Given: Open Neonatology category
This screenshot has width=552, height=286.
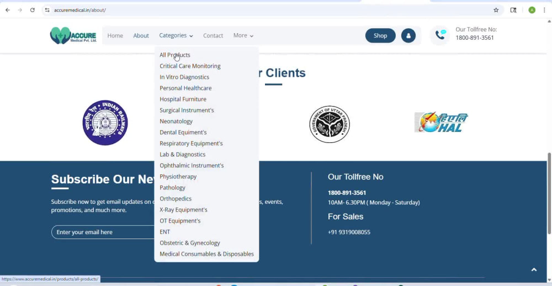Looking at the screenshot, I should coord(176,121).
